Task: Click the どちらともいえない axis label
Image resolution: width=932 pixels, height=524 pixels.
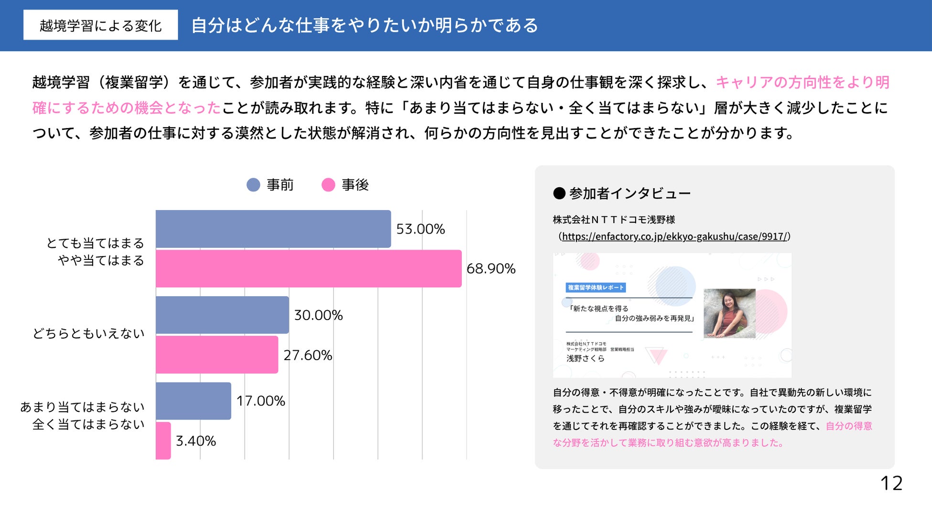Action: coord(88,333)
